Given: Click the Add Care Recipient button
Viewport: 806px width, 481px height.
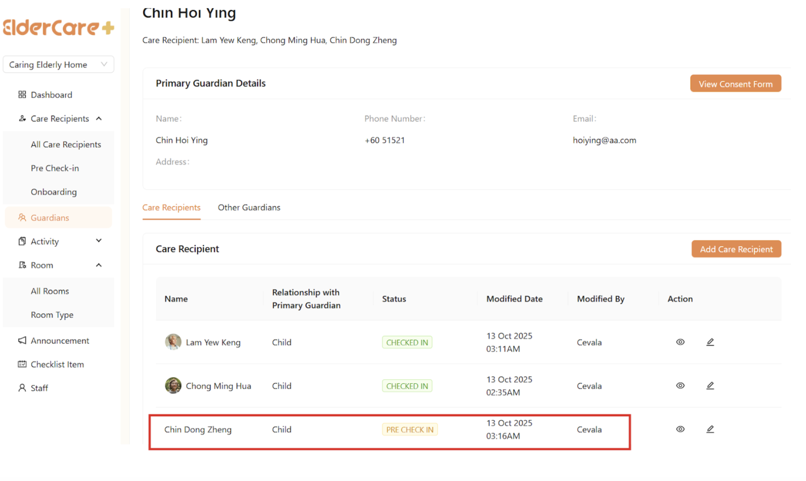Looking at the screenshot, I should coord(736,249).
